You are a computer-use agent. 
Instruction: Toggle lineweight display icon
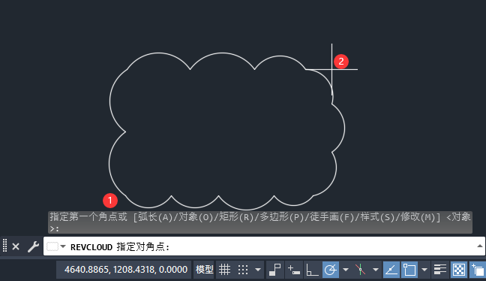(x=439, y=270)
